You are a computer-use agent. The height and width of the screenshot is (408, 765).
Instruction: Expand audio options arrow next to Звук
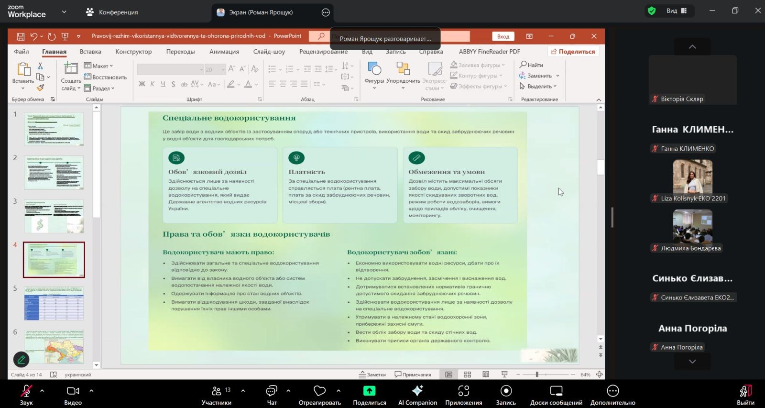42,391
